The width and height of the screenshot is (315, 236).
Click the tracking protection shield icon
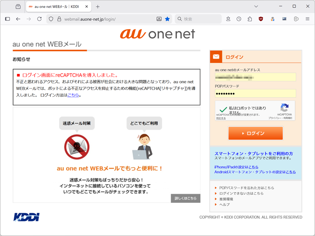coord(50,19)
